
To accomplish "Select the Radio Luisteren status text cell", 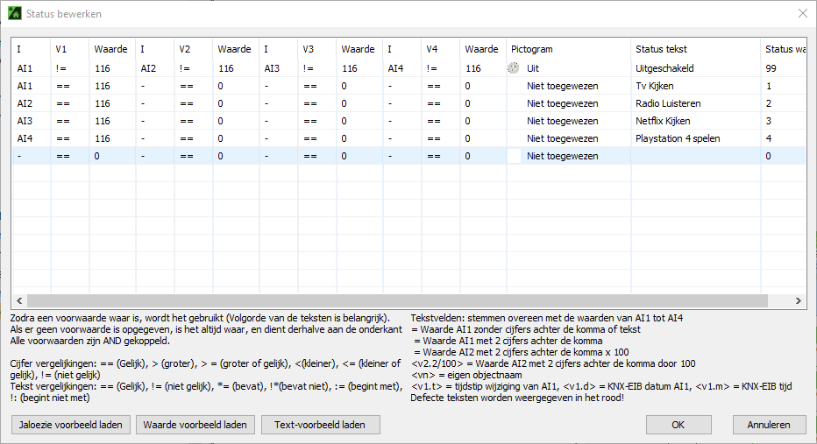I will point(696,103).
